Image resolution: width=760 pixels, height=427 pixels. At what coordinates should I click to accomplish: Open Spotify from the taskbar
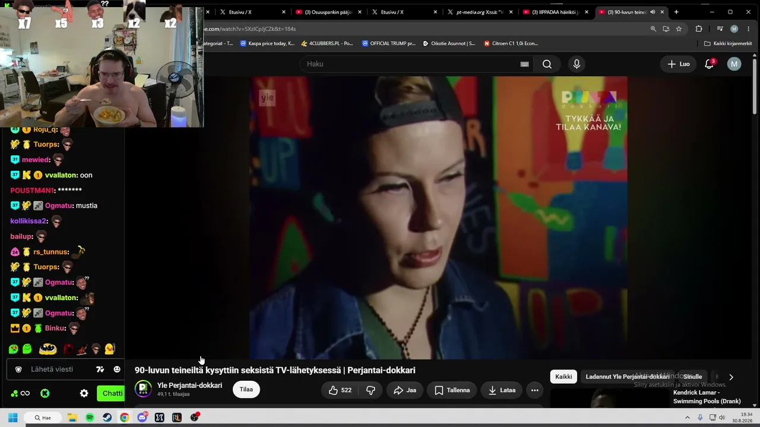(x=90, y=418)
